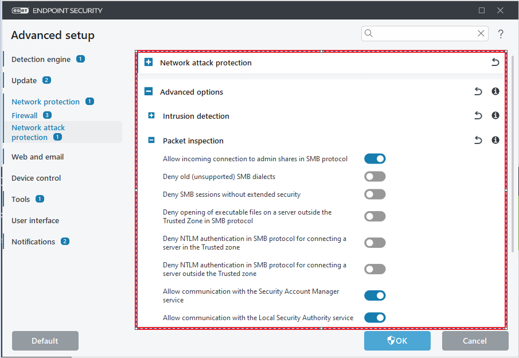Turn on Deny SMB sessions without extended security
This screenshot has width=519, height=358.
(374, 194)
